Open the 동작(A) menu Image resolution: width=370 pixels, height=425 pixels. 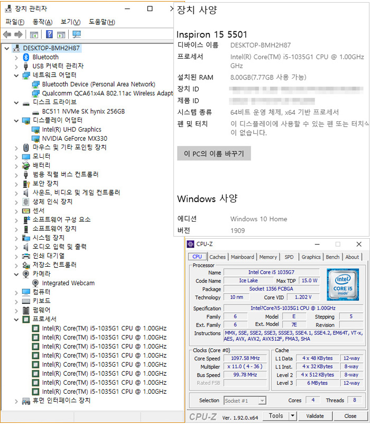point(42,22)
